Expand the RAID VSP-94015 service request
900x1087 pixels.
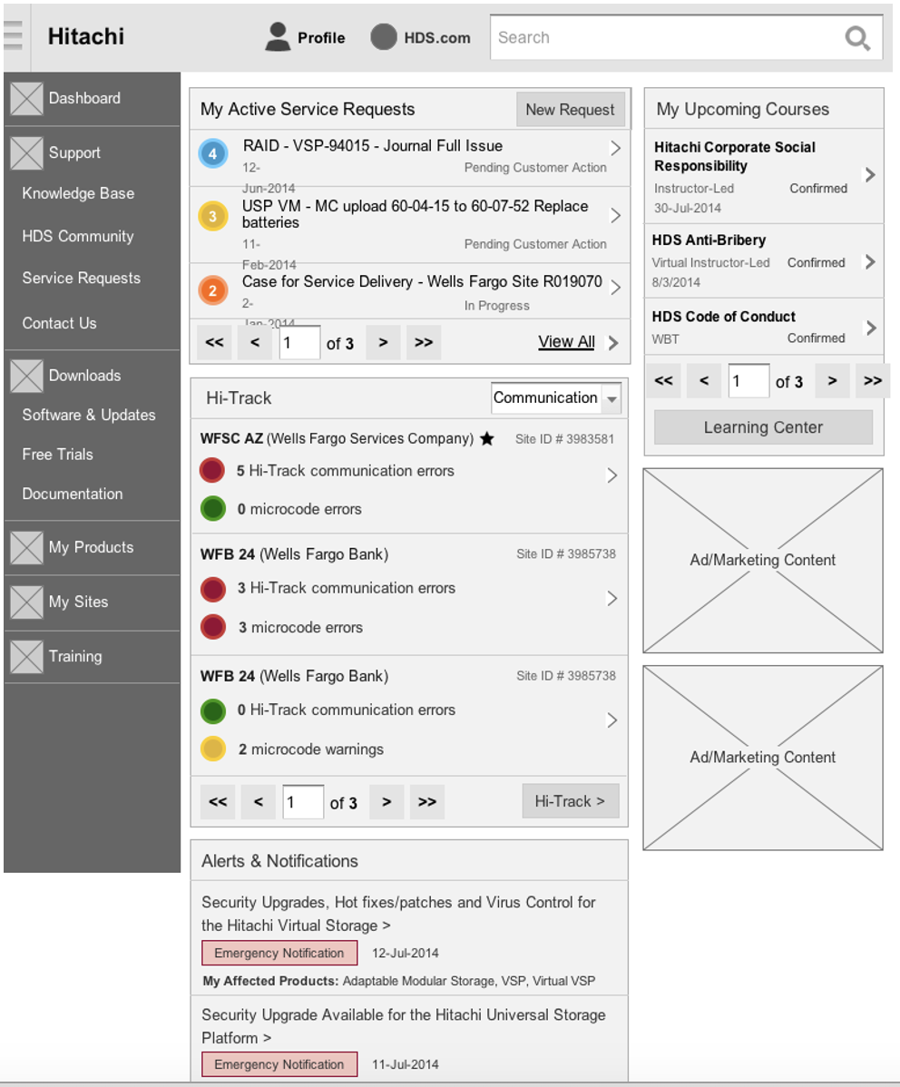pyautogui.click(x=615, y=148)
